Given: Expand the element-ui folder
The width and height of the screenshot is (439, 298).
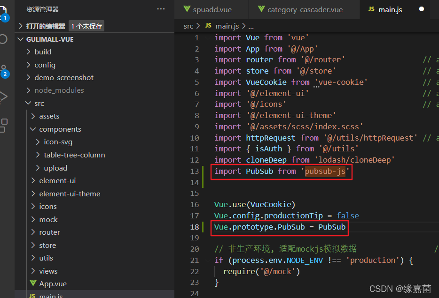Looking at the screenshot, I should (x=33, y=180).
